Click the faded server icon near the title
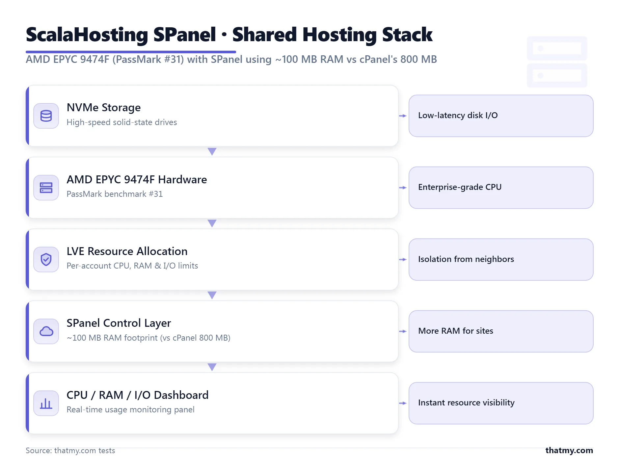This screenshot has width=619, height=466. pyautogui.click(x=557, y=62)
